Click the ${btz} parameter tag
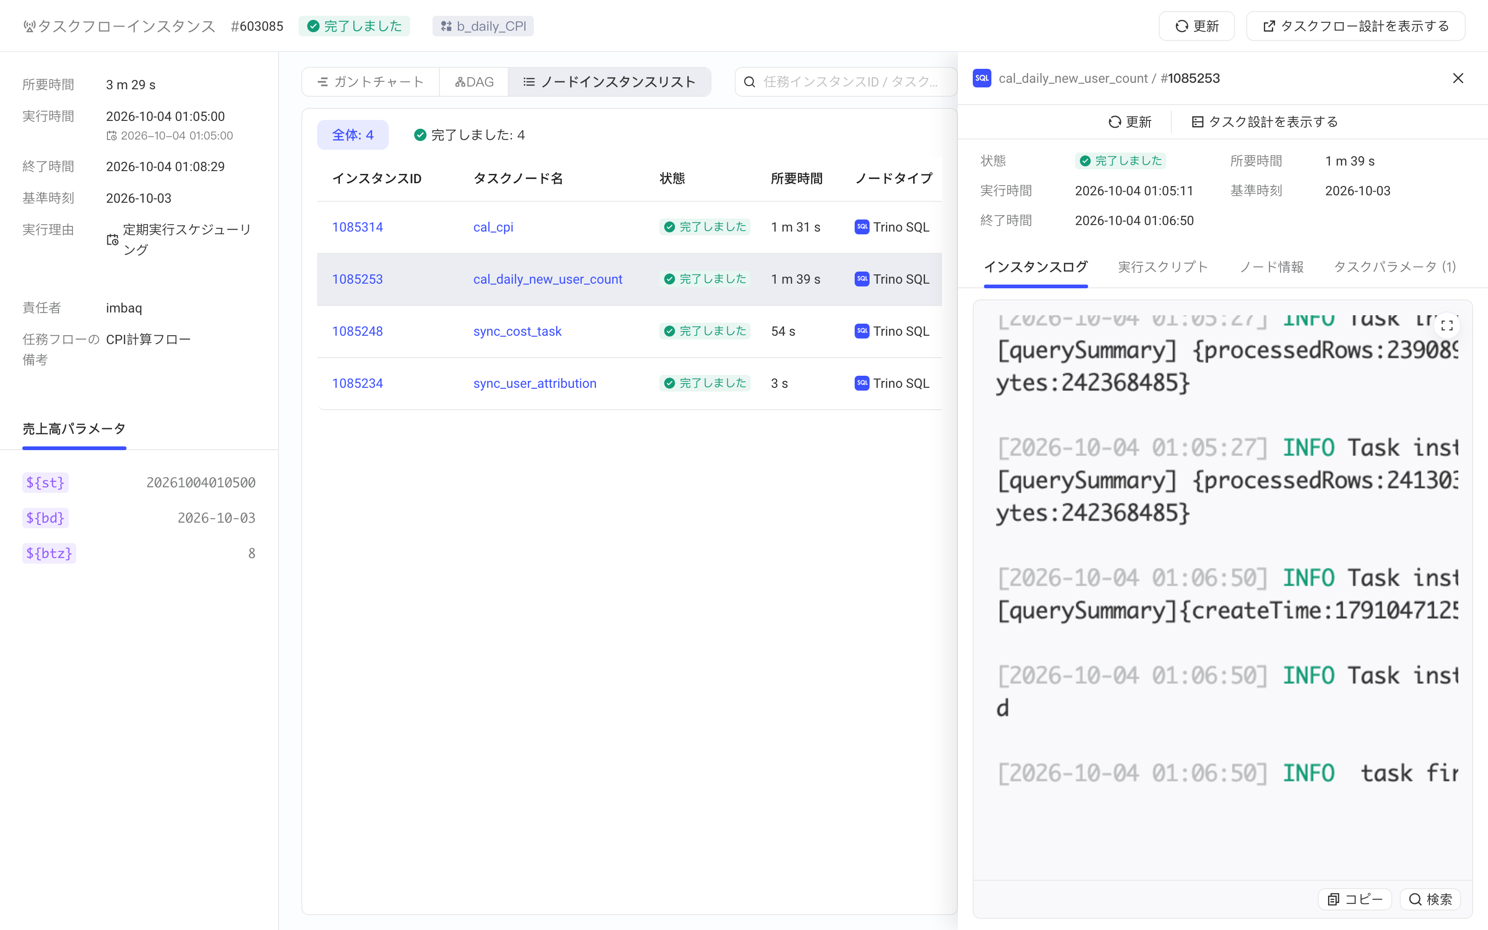This screenshot has width=1488, height=930. tap(49, 553)
